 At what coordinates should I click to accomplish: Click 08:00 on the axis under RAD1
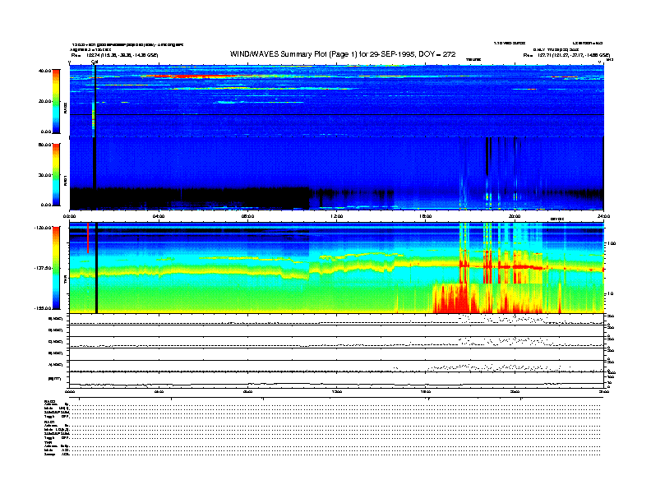click(247, 216)
